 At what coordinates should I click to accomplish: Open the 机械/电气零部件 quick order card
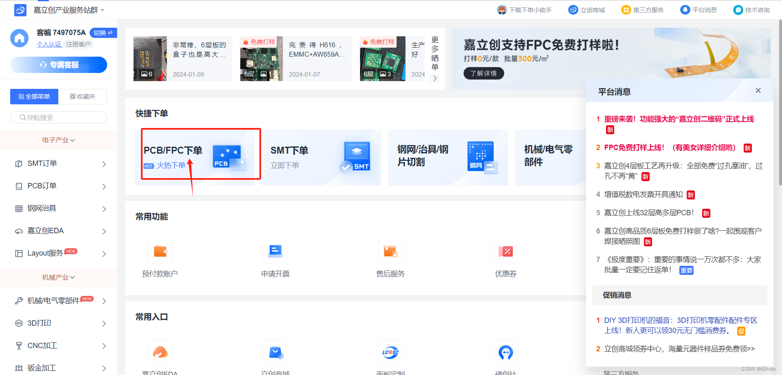coord(550,157)
